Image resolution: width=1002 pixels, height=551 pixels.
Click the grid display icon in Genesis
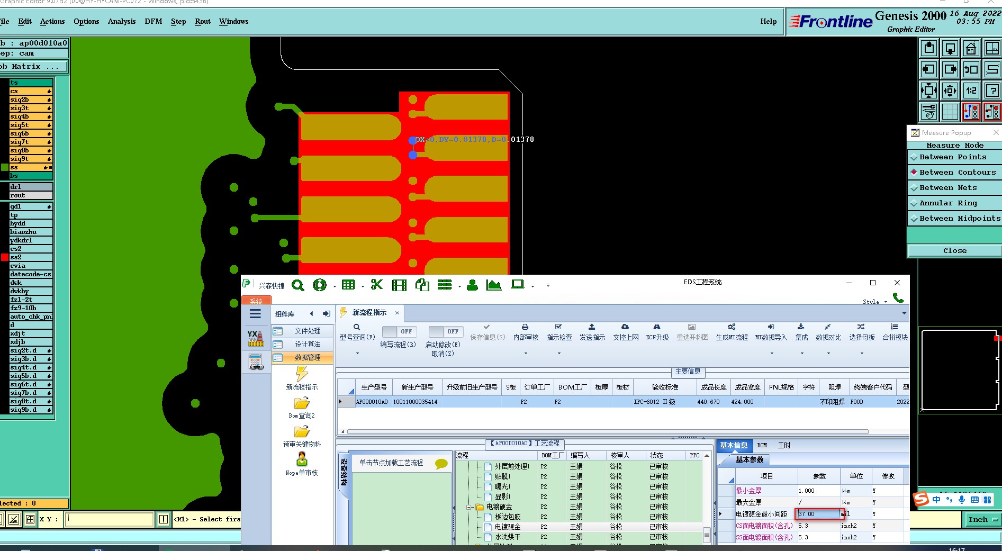[x=950, y=112]
